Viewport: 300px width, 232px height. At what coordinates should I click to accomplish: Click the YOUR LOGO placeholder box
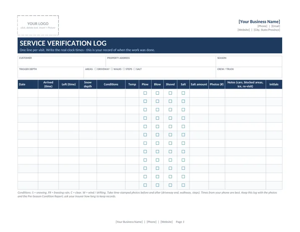[x=38, y=25]
